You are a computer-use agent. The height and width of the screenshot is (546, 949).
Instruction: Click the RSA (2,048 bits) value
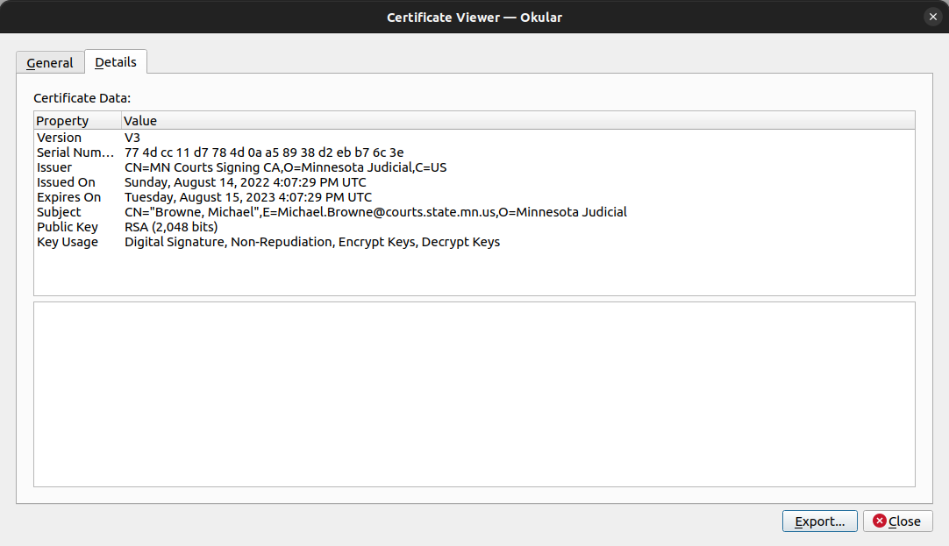[x=171, y=227]
